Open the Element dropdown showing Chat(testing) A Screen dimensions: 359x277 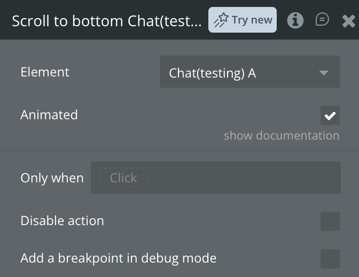[x=250, y=72]
